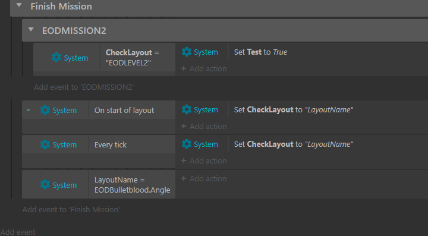Screen dimensions: 428x236
Task: Click System gear icon in LayoutName condition
Action: pos(45,185)
